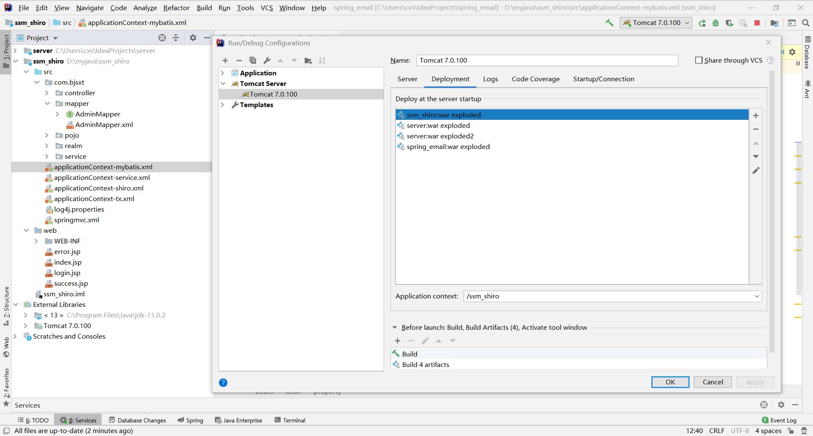This screenshot has height=436, width=813.
Task: Open the Startup/Connection tab
Action: pyautogui.click(x=603, y=79)
